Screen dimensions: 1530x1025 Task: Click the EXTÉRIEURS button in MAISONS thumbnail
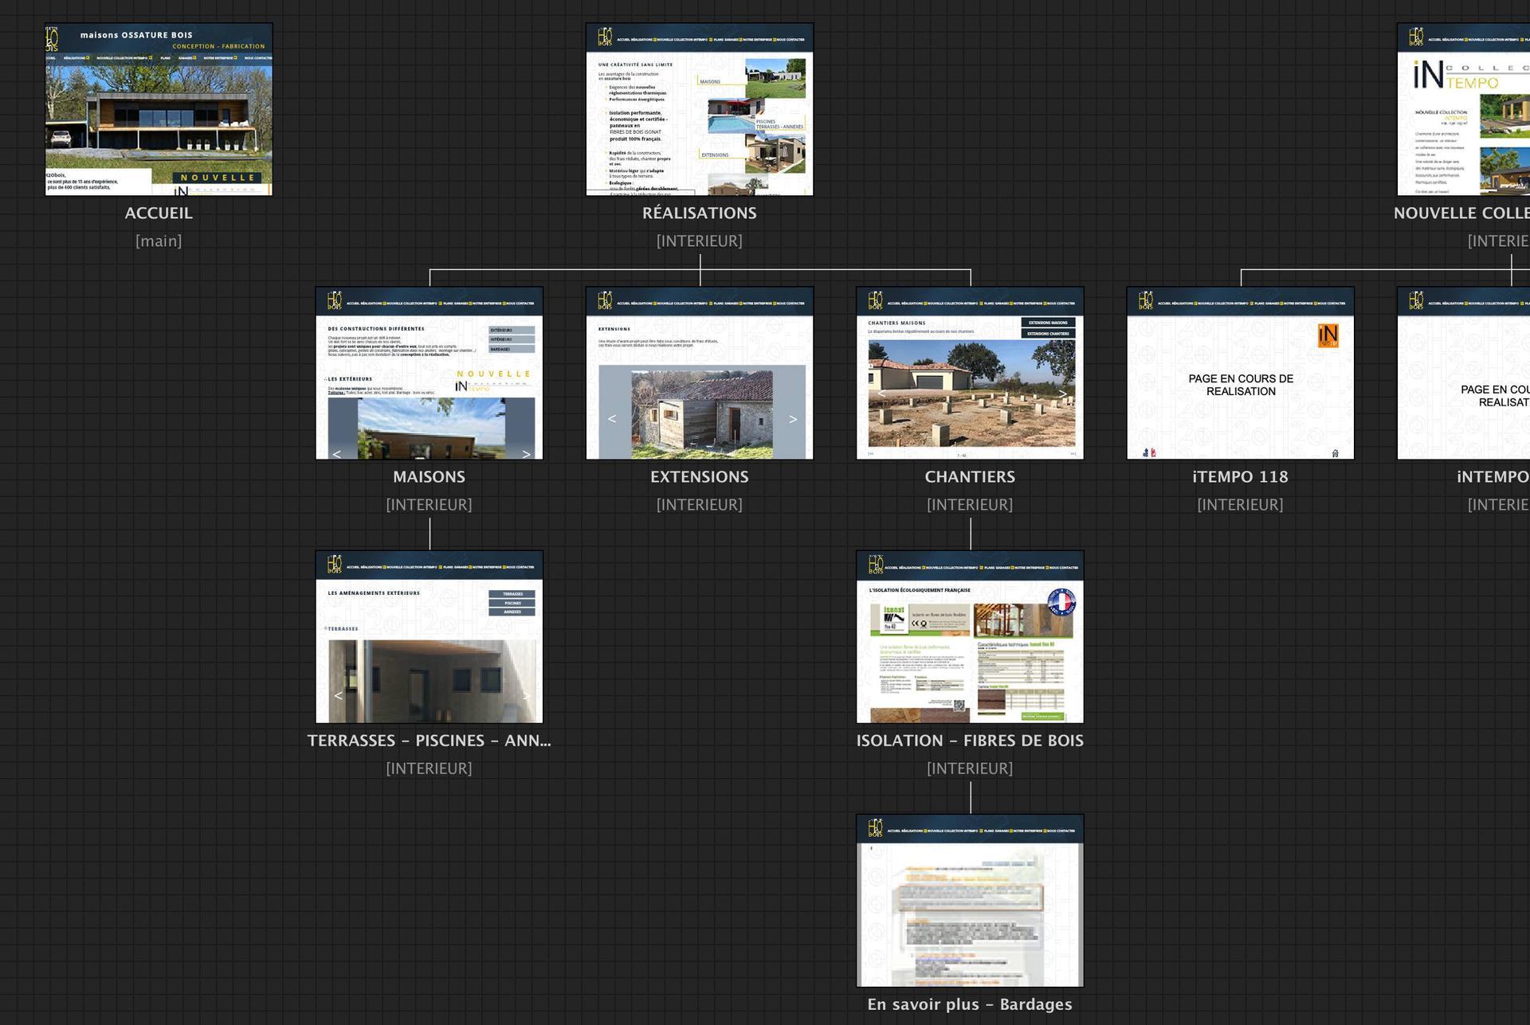click(x=512, y=330)
